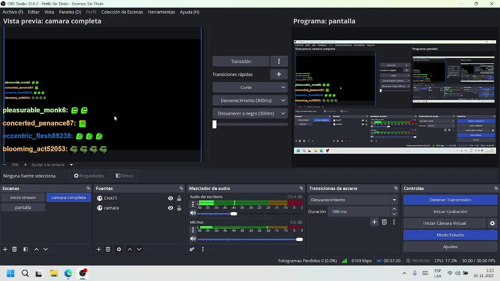Move scene down arrow in Escenas
This screenshot has width=500, height=281.
pyautogui.click(x=45, y=249)
